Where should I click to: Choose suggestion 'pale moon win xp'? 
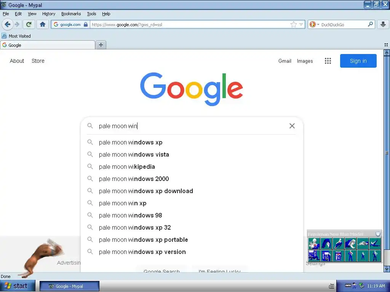(x=192, y=203)
